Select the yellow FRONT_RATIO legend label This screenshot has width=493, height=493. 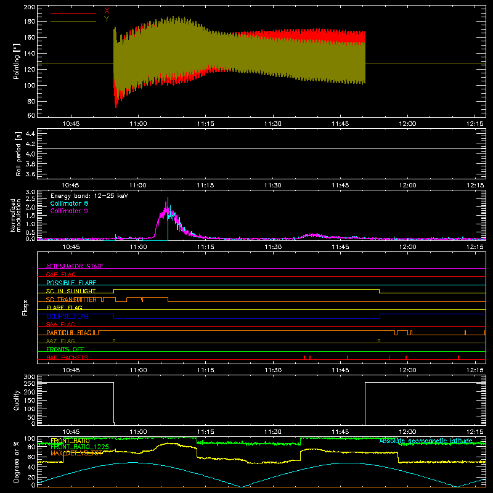pos(70,441)
